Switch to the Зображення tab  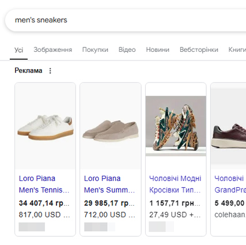tap(53, 50)
